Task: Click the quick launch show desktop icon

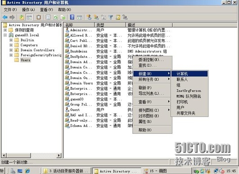Action: (x=20, y=171)
